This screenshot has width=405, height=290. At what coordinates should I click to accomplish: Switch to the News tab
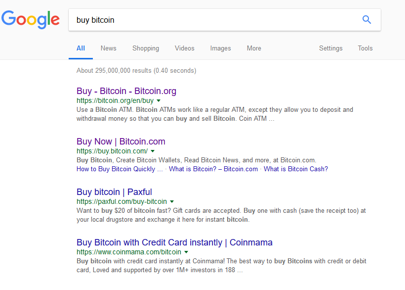(x=108, y=48)
